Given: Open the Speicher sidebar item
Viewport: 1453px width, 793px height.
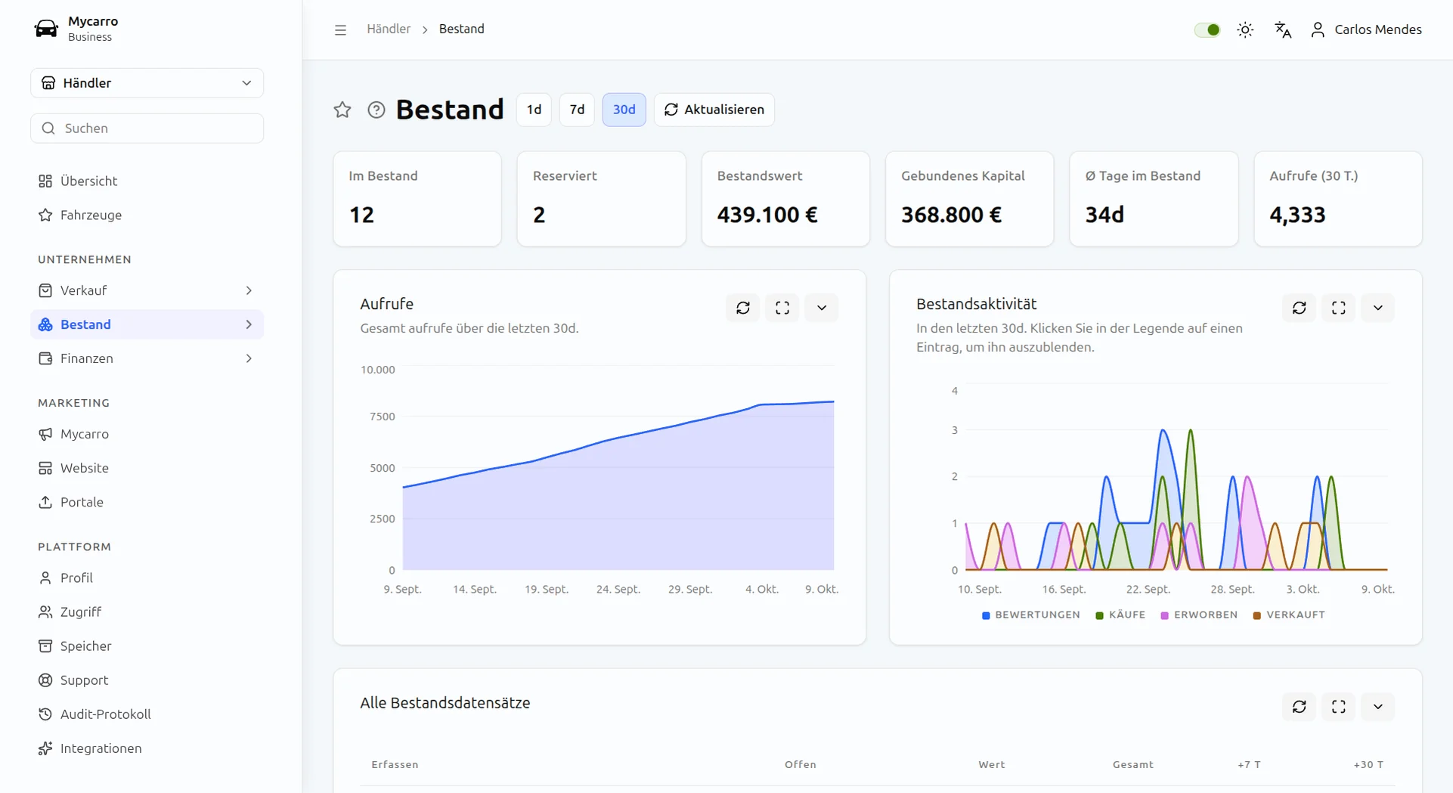Looking at the screenshot, I should (147, 646).
